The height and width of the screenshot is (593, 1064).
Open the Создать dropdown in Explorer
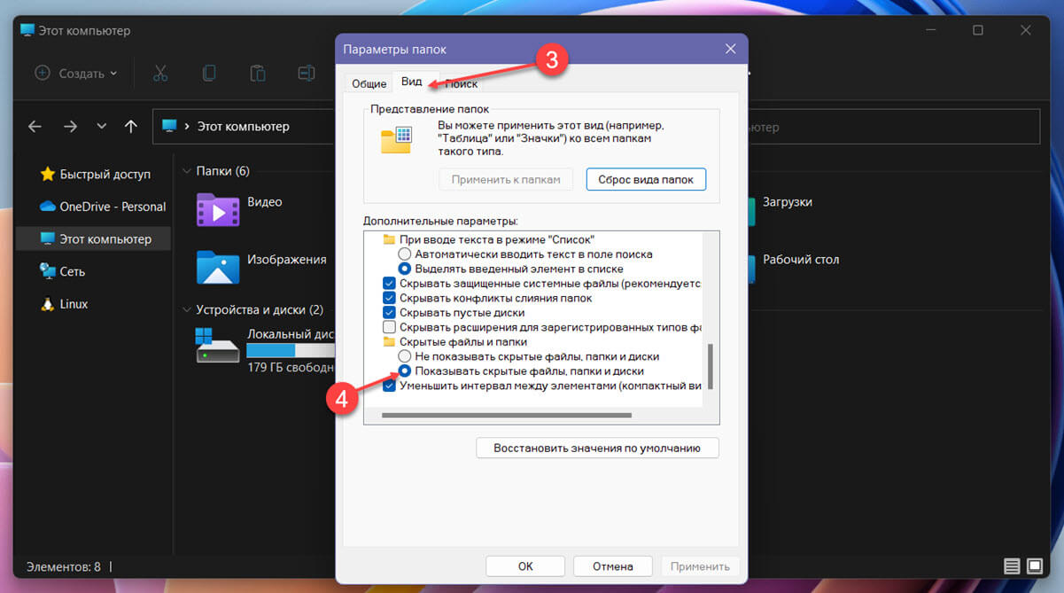pyautogui.click(x=76, y=74)
